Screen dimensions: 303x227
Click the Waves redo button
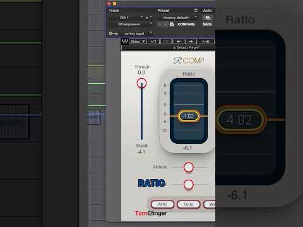(166, 42)
